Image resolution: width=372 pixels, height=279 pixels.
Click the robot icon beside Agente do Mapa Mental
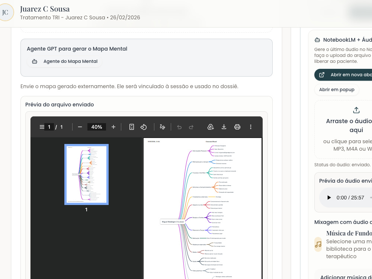35,61
